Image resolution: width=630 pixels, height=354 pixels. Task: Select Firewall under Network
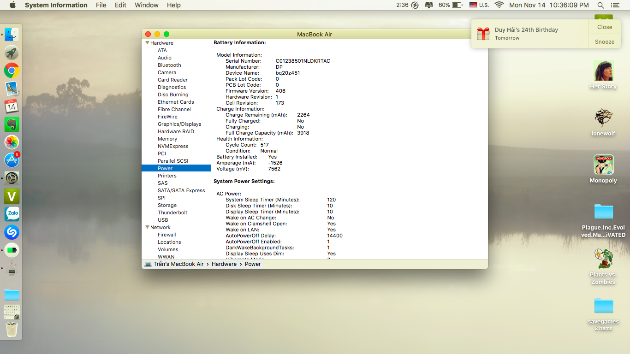click(167, 235)
